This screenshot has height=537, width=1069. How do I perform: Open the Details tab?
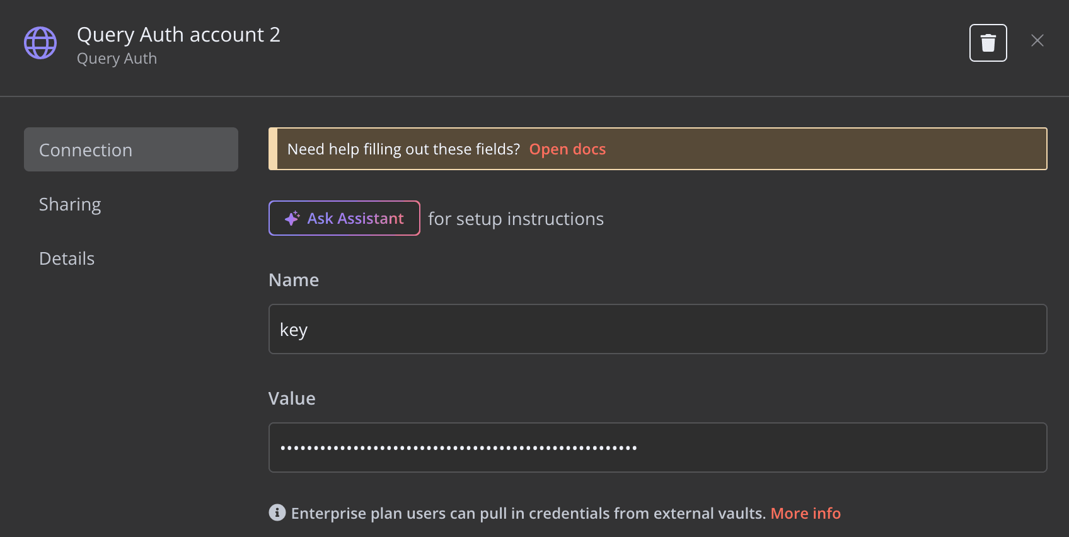67,258
